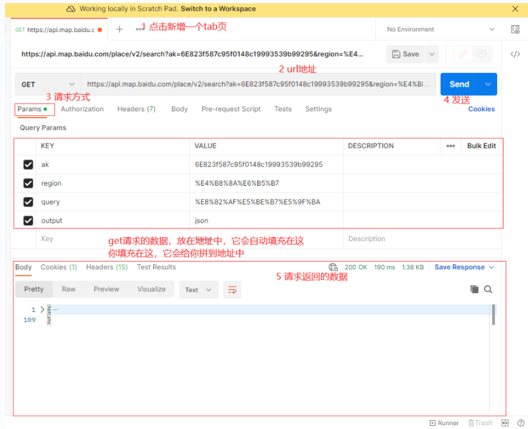The width and height of the screenshot is (528, 429).
Task: Open Trash in the status bar
Action: pyautogui.click(x=480, y=423)
